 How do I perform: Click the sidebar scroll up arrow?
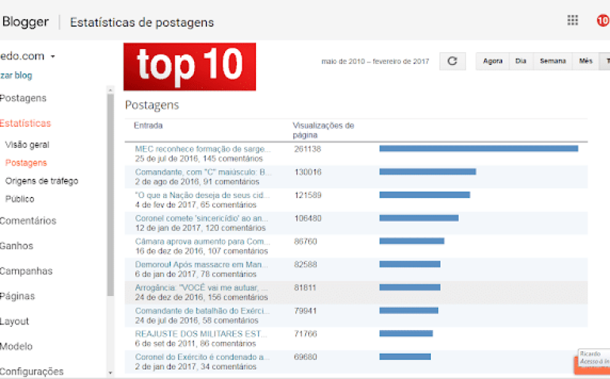[x=110, y=89]
